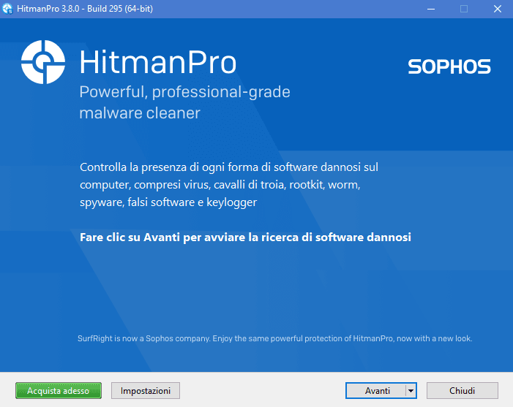The height and width of the screenshot is (407, 513).
Task: Click the HitmanPro crosshair logo
Action: [44, 62]
